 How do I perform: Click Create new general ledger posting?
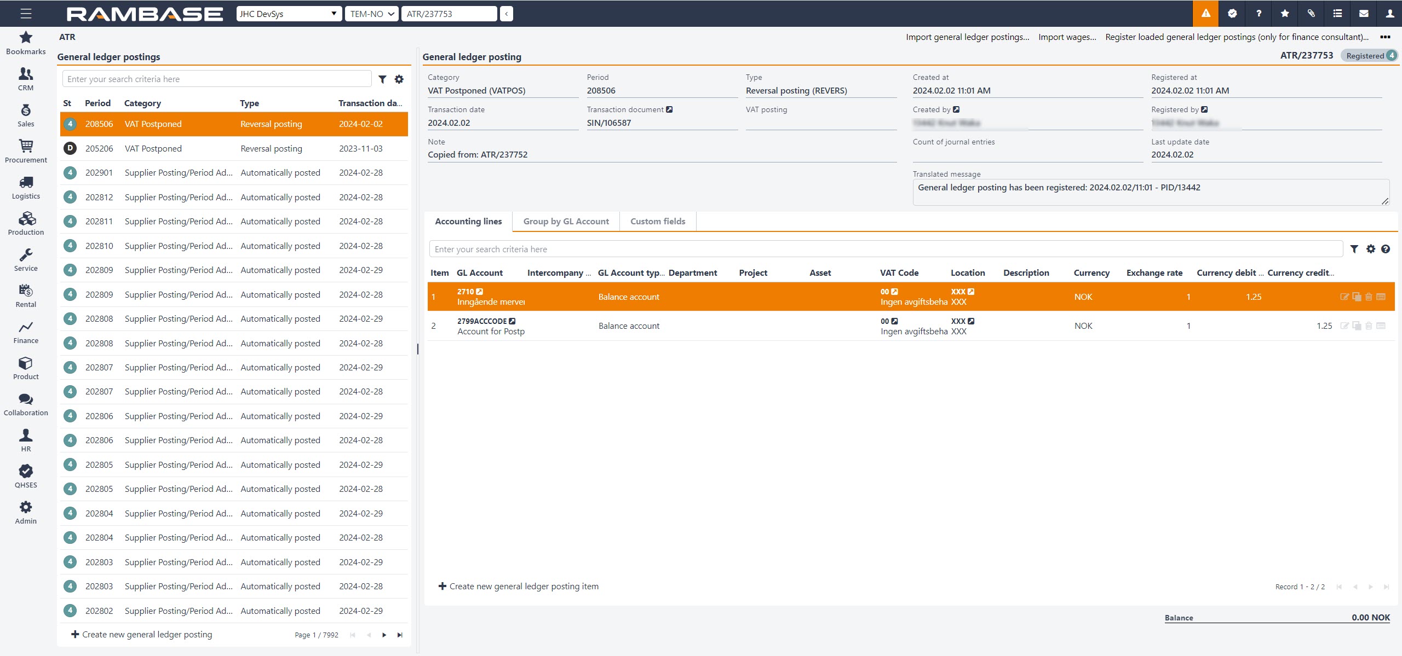142,635
